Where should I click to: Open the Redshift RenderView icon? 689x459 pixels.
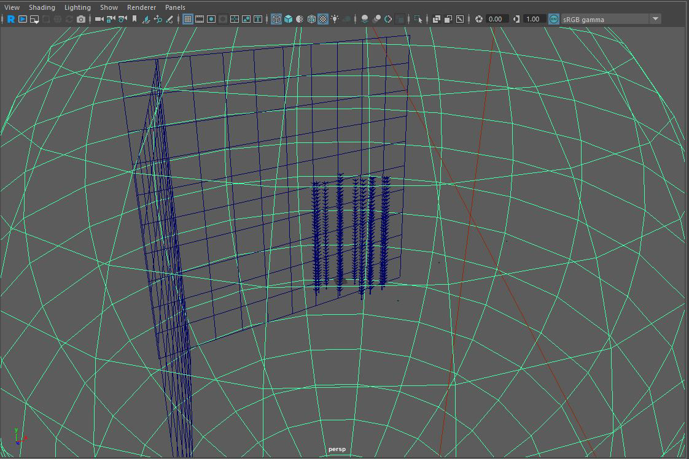(11, 19)
